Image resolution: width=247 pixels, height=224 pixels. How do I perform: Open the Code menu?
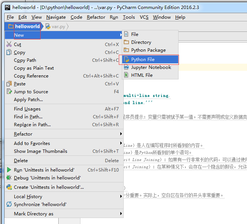tap(76, 17)
